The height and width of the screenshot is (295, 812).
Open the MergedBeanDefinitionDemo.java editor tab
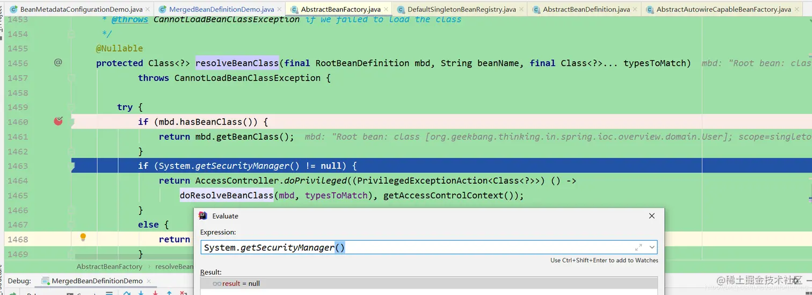point(221,9)
